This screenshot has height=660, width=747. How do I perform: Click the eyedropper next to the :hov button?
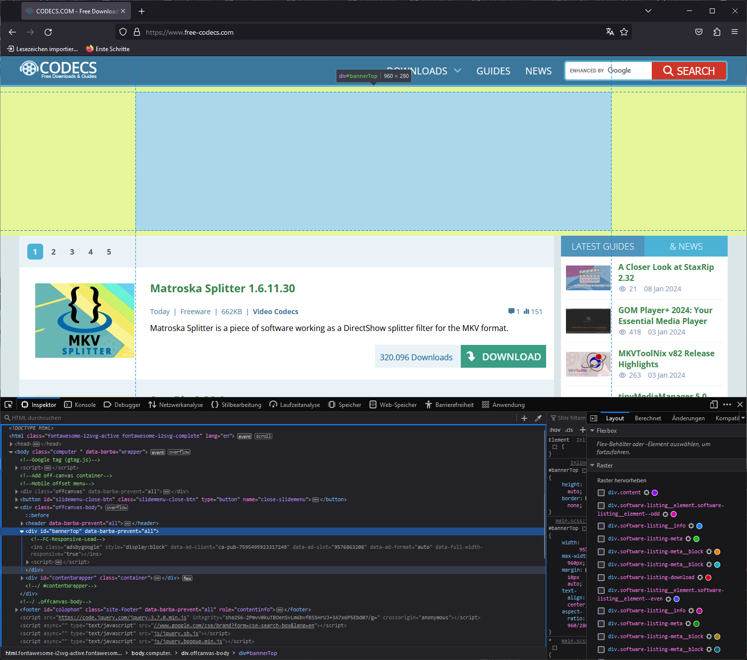point(538,418)
